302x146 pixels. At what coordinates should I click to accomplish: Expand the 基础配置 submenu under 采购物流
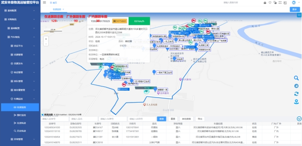coord(20,28)
